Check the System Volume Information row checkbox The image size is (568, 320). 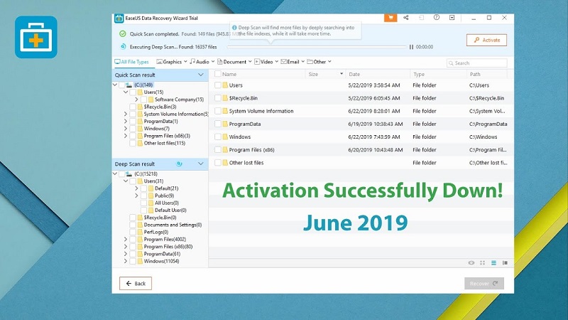click(x=218, y=111)
